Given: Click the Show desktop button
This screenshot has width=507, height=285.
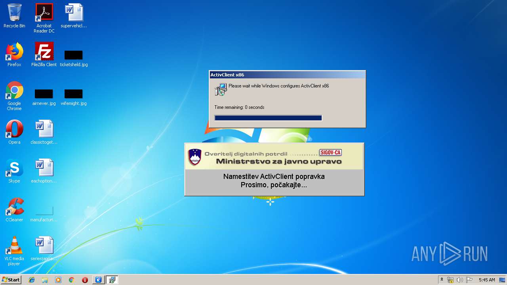Looking at the screenshot, I should coord(502,280).
